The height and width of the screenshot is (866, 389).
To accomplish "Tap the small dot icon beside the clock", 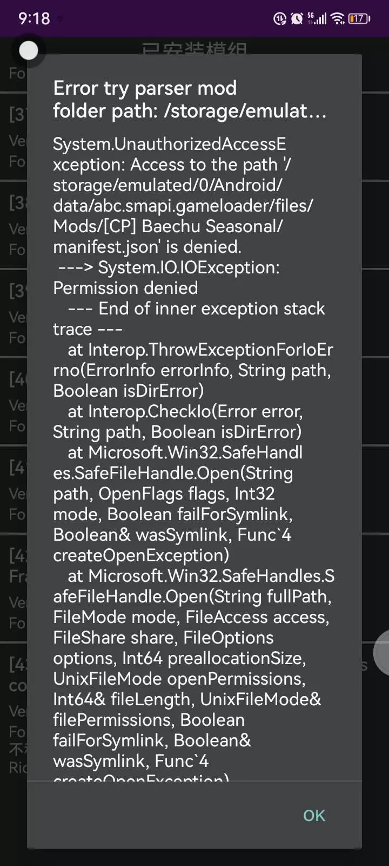I will (x=60, y=19).
